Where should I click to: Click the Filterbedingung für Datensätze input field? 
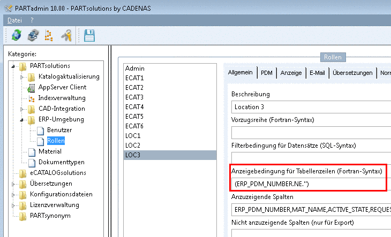(311, 158)
